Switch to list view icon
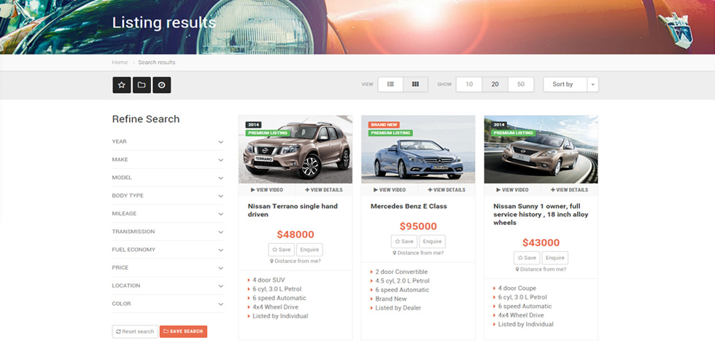 tap(390, 84)
